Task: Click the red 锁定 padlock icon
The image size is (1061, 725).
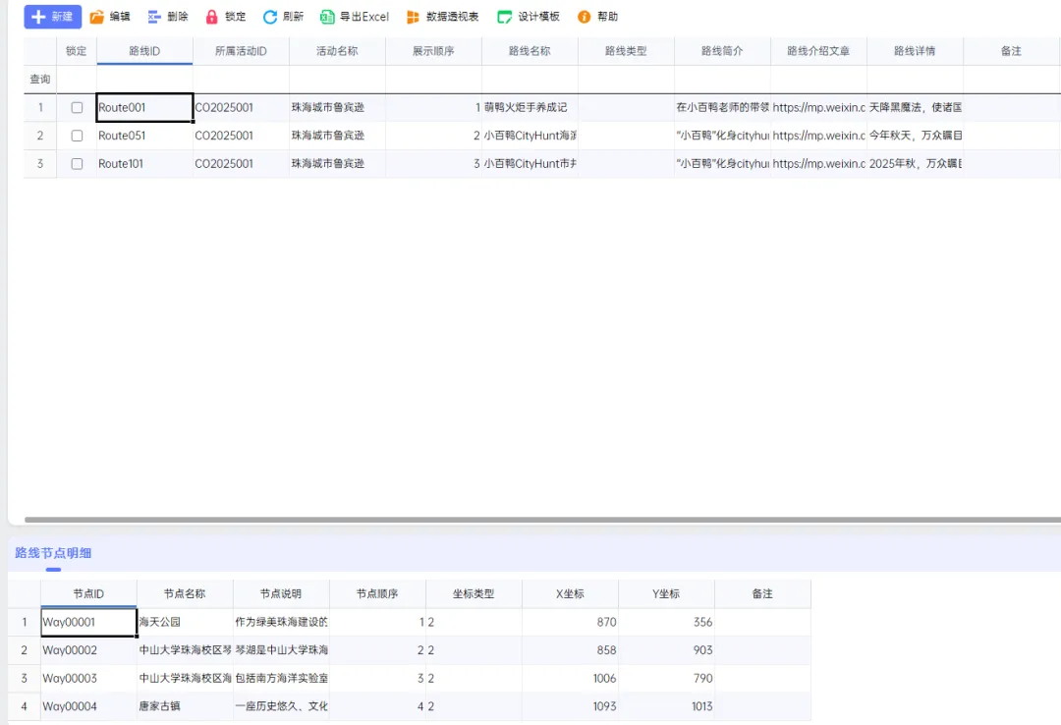Action: pyautogui.click(x=212, y=17)
